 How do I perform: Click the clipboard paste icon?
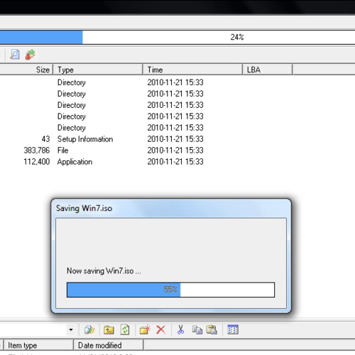[x=212, y=329]
